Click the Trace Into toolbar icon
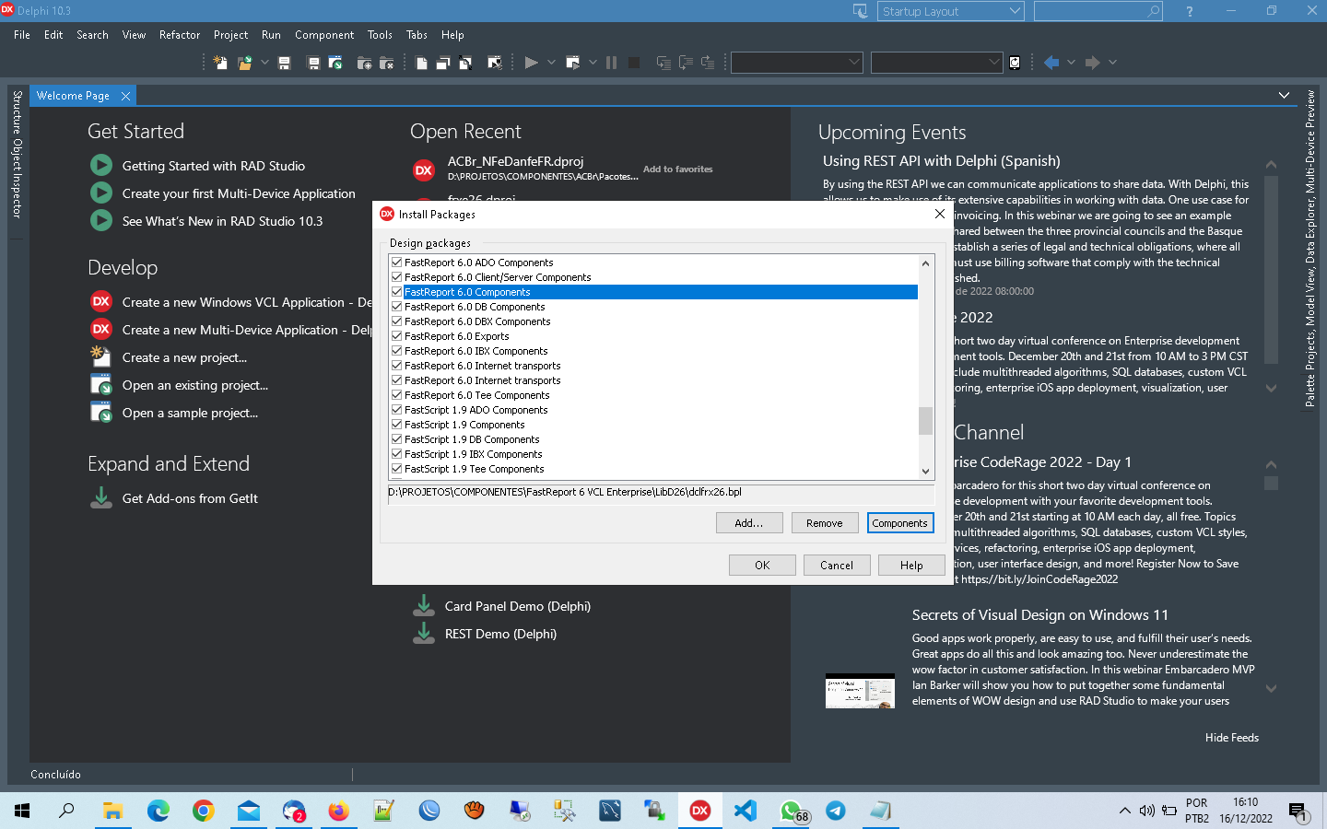 [x=663, y=63]
